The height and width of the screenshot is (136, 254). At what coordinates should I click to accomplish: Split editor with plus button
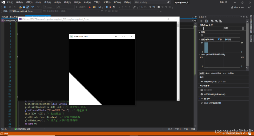[195, 21]
